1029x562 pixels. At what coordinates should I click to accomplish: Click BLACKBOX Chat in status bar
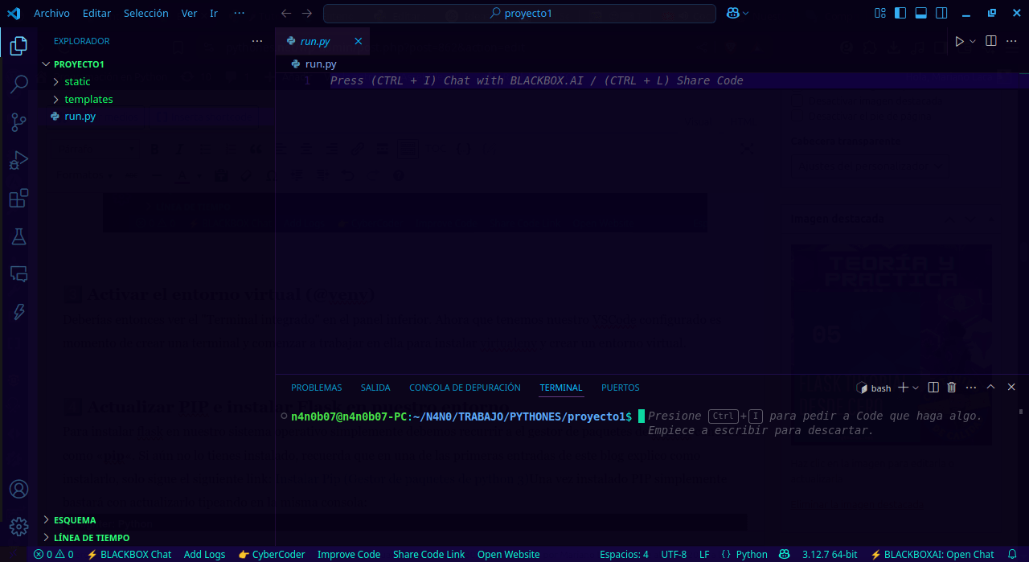(x=129, y=555)
